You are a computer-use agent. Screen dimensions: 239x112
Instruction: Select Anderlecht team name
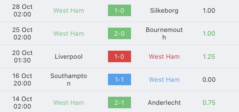click(x=164, y=103)
